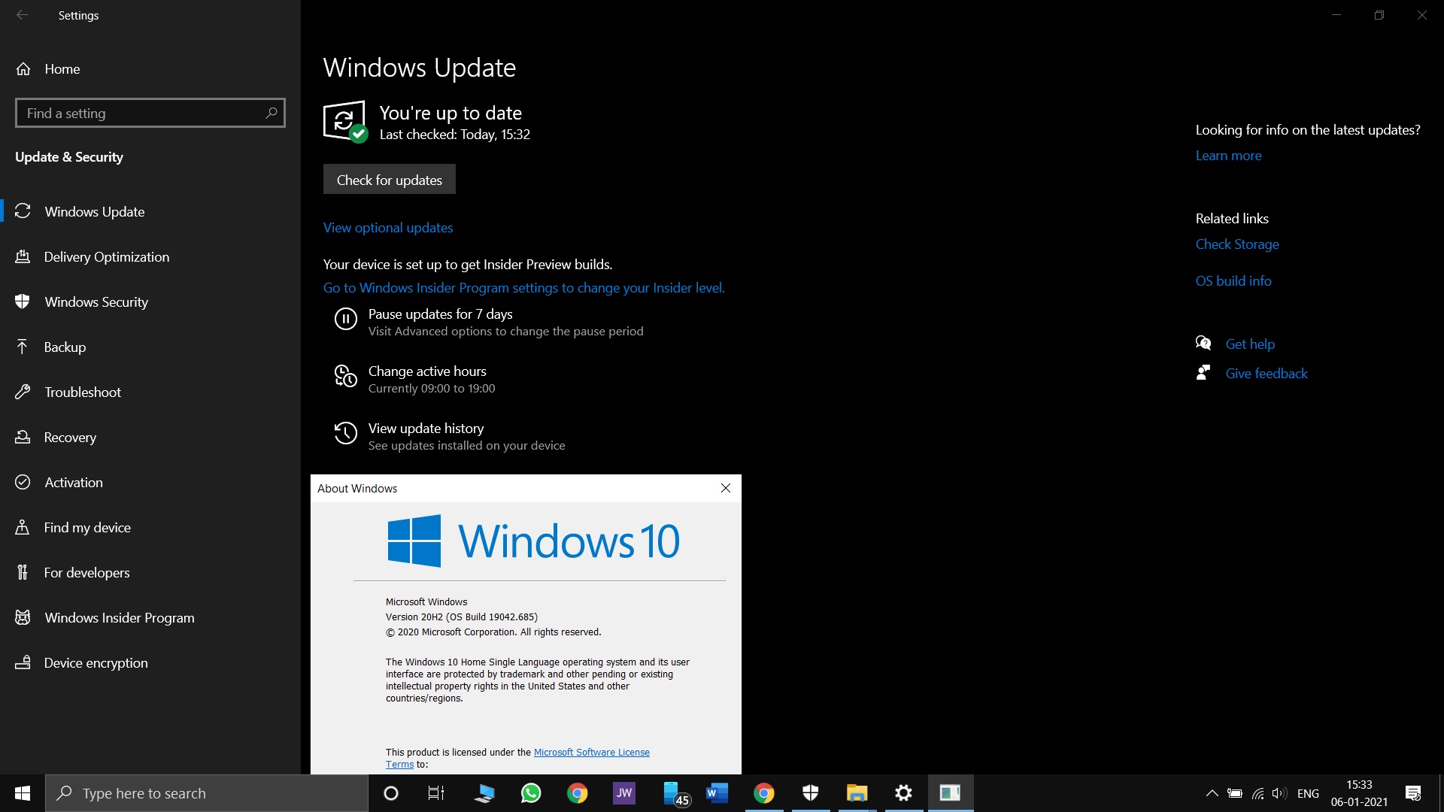The image size is (1444, 812).
Task: Switch to winver app on taskbar
Action: (x=951, y=793)
